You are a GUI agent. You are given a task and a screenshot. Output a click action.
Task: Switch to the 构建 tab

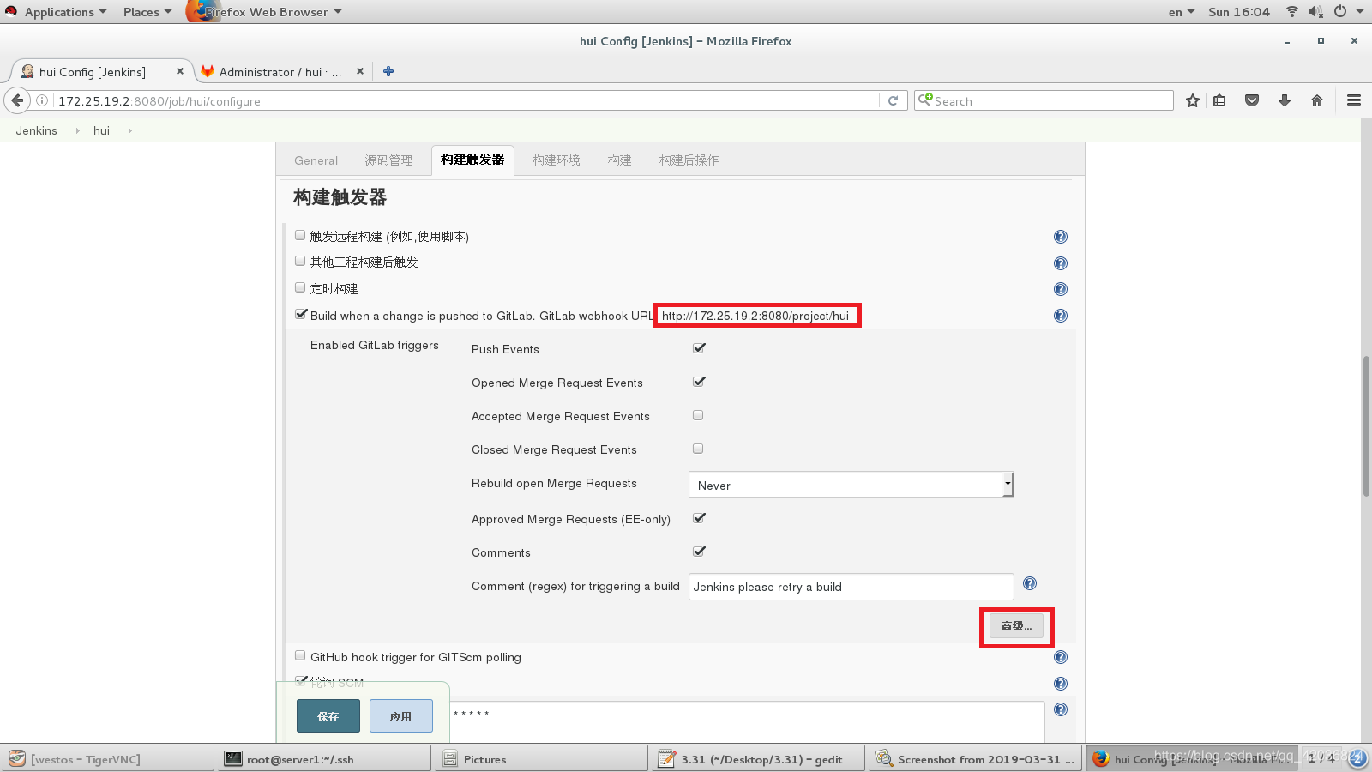click(619, 160)
